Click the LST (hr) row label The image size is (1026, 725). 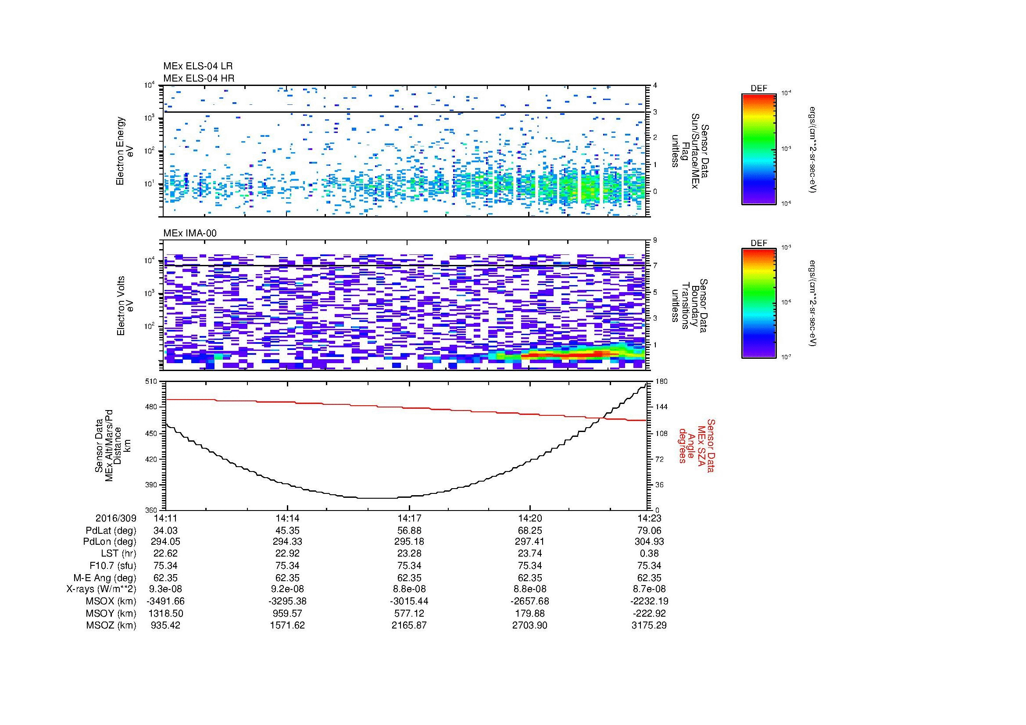119,554
